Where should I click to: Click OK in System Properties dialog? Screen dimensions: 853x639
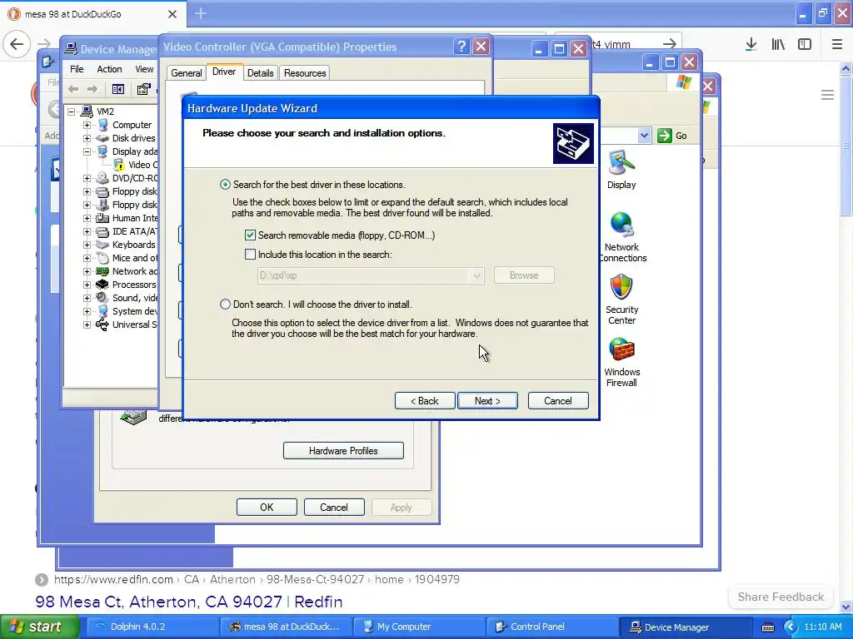coord(267,507)
